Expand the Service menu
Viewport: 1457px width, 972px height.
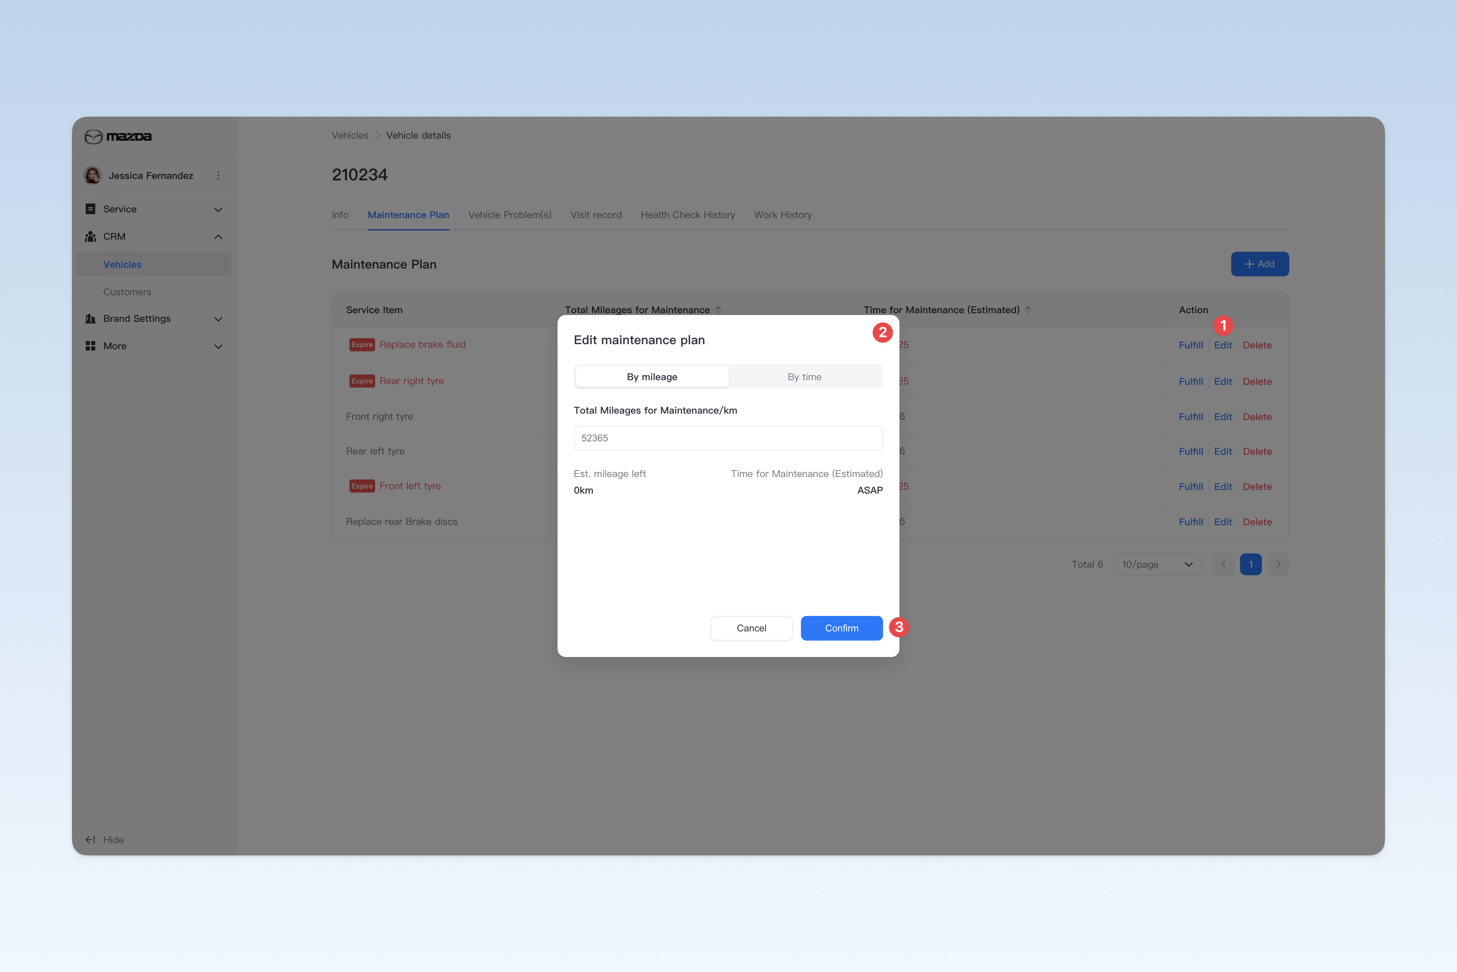click(x=218, y=210)
